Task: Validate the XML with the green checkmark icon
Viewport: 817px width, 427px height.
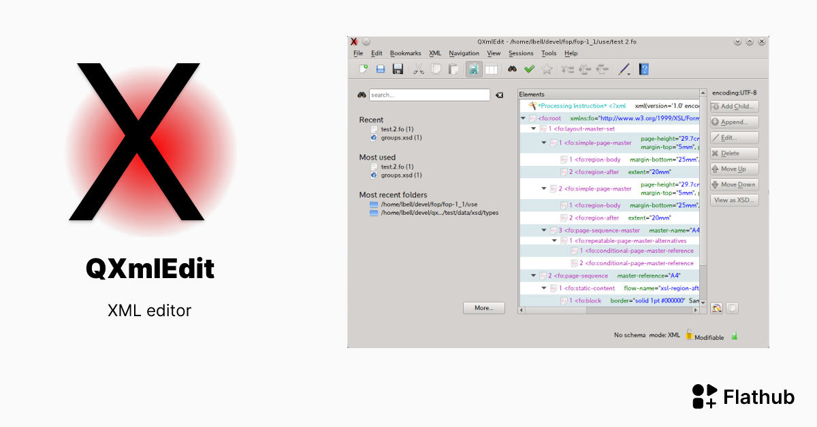Action: click(x=530, y=69)
